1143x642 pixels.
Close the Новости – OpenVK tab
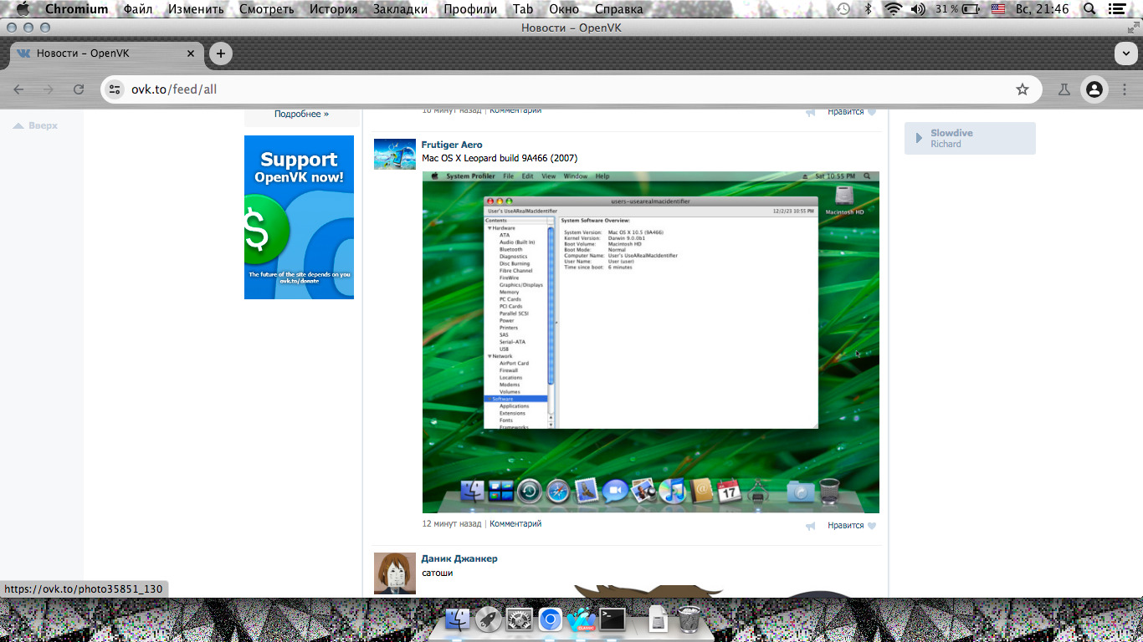click(x=191, y=53)
